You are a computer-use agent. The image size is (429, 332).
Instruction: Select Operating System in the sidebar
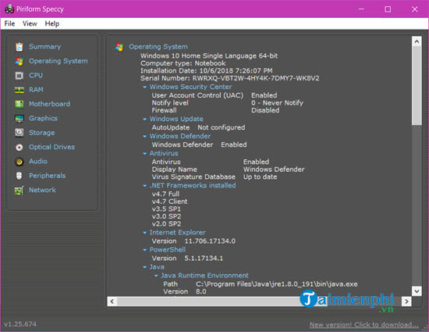[58, 61]
